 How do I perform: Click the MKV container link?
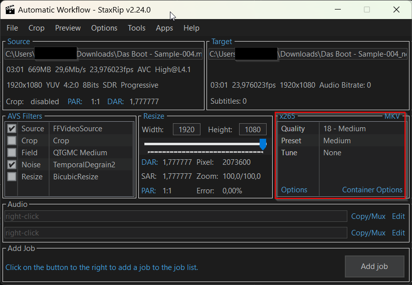[x=392, y=116]
